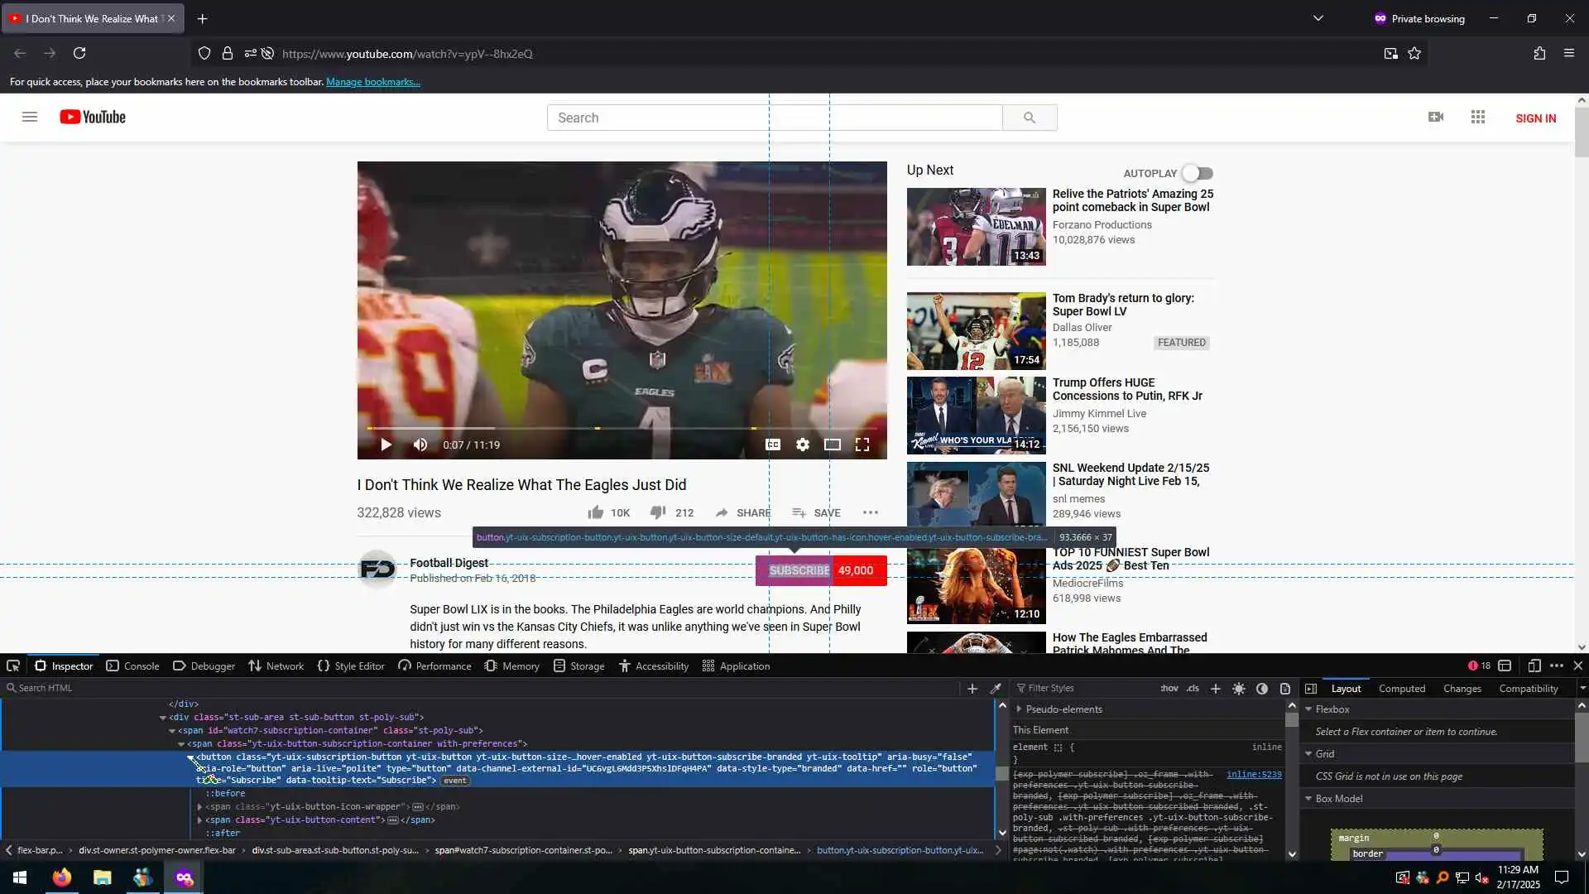
Task: Collapse the Flexbox section
Action: [1308, 709]
